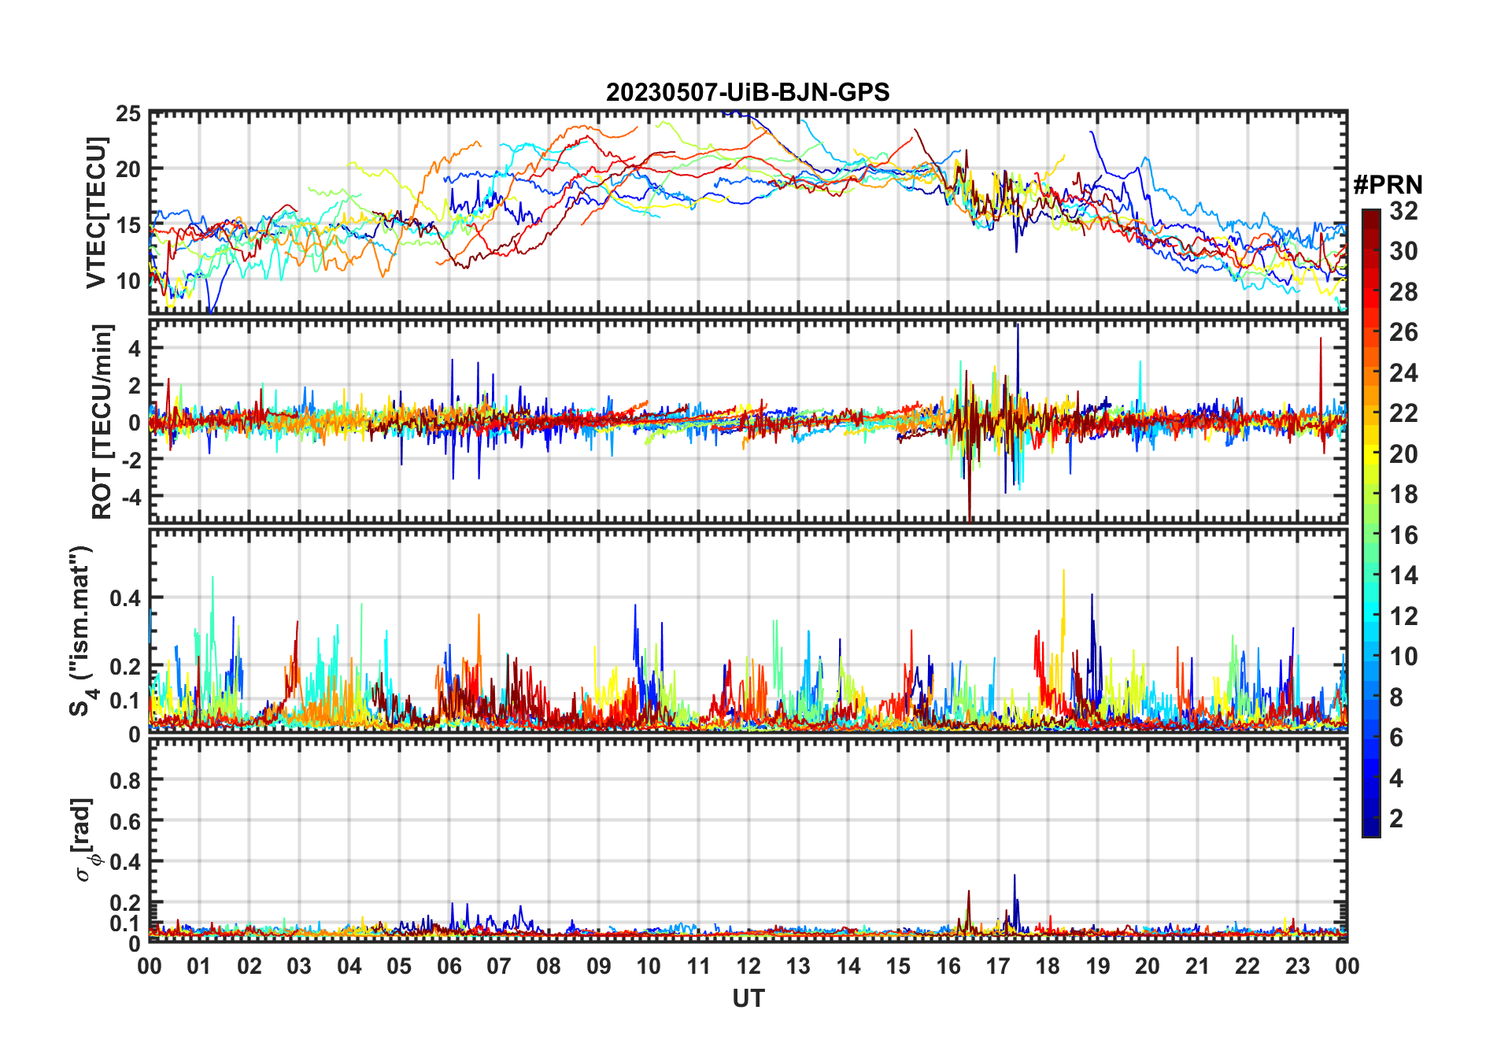Screen dimensions: 1497x1047
Task: Select the PRN colorbar tick label 20
Action: tap(1403, 454)
